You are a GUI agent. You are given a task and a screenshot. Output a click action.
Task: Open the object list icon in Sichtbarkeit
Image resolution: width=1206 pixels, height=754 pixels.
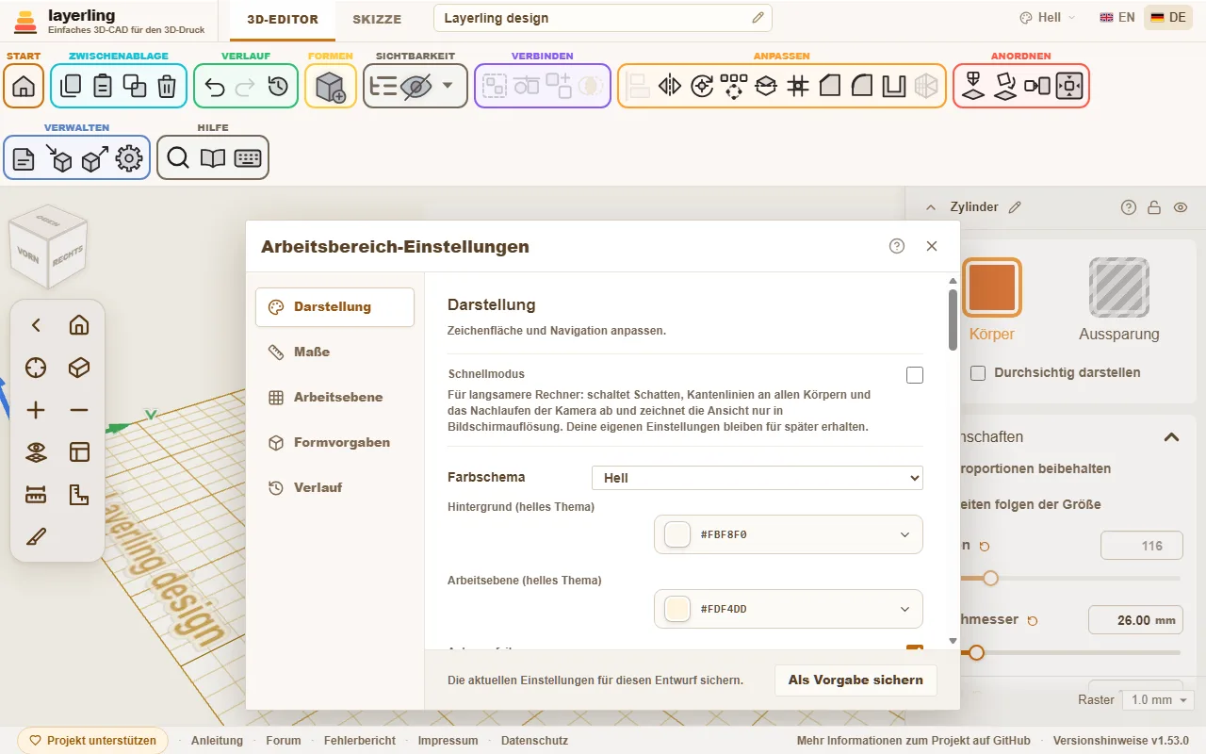tap(383, 86)
